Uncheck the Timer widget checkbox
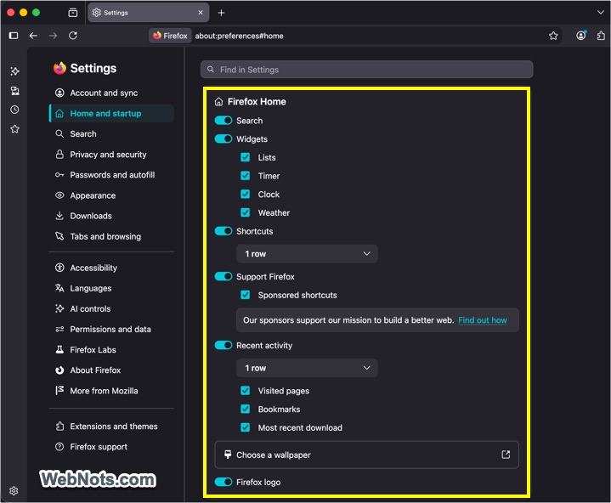Screen dimensions: 611x503 [245, 176]
